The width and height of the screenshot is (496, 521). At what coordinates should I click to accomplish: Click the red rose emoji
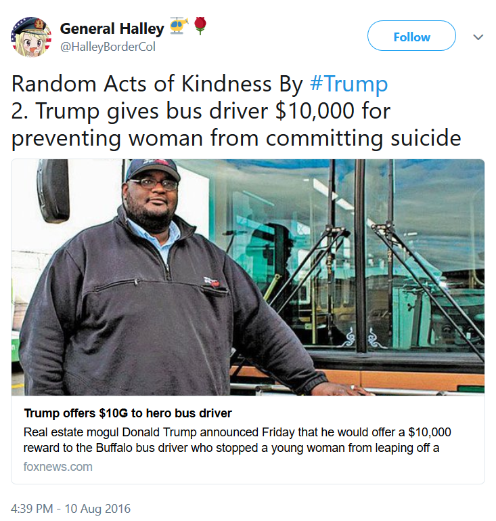pyautogui.click(x=200, y=26)
